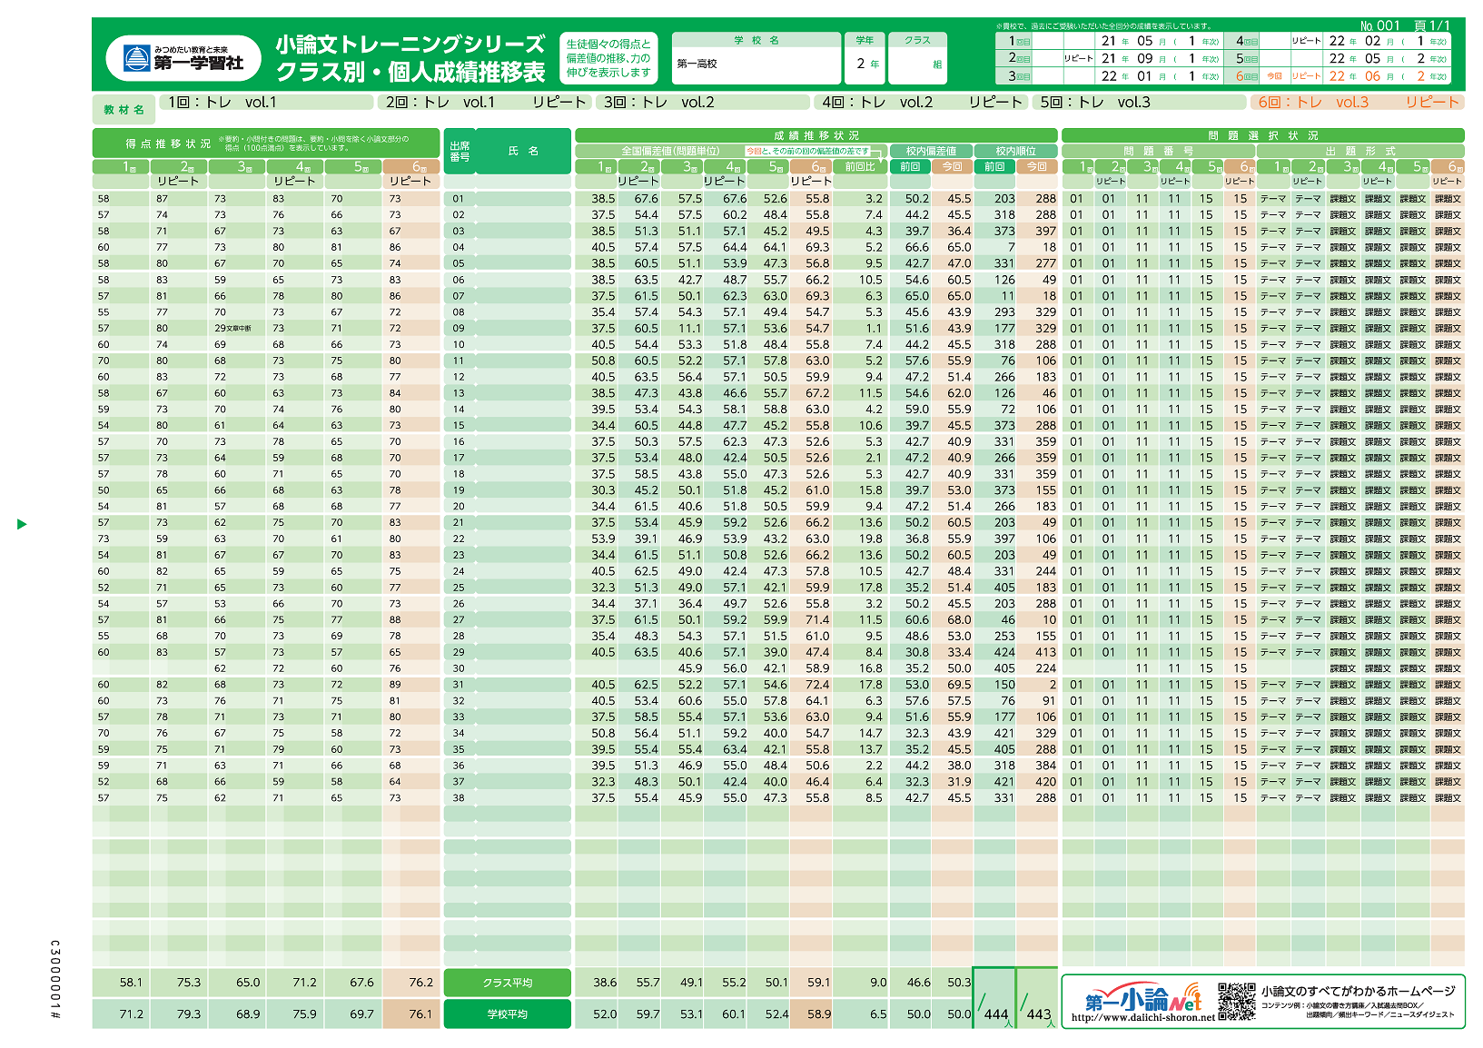Click the 29文章中断 score in row 09

(x=232, y=328)
